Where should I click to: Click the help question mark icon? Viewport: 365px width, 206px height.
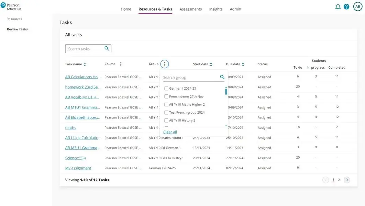tap(346, 7)
